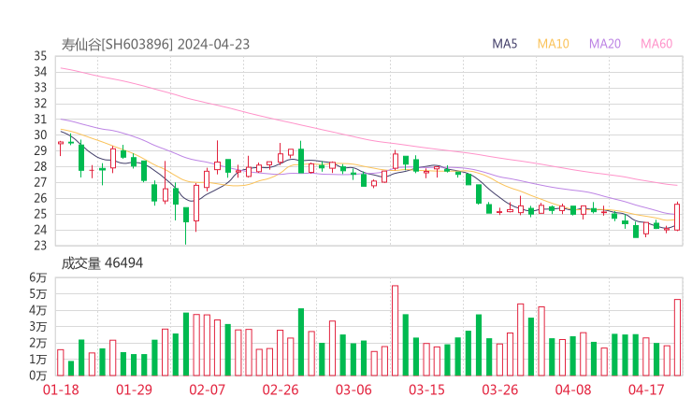Select the last red volume bar on the right
692x411 pixels.
677,337
